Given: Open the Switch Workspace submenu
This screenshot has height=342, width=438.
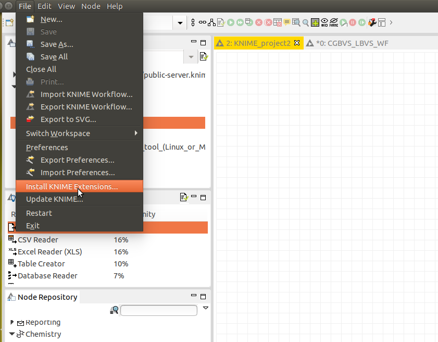Looking at the screenshot, I should pos(80,133).
